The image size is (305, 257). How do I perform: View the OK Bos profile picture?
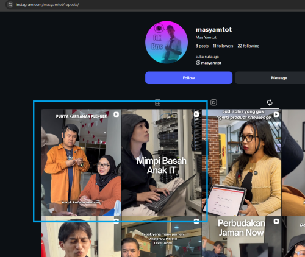tap(167, 42)
